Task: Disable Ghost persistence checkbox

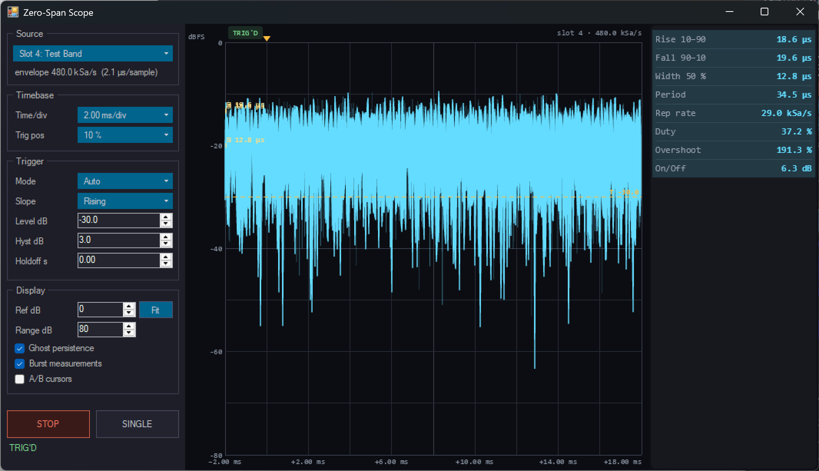Action: [x=20, y=348]
